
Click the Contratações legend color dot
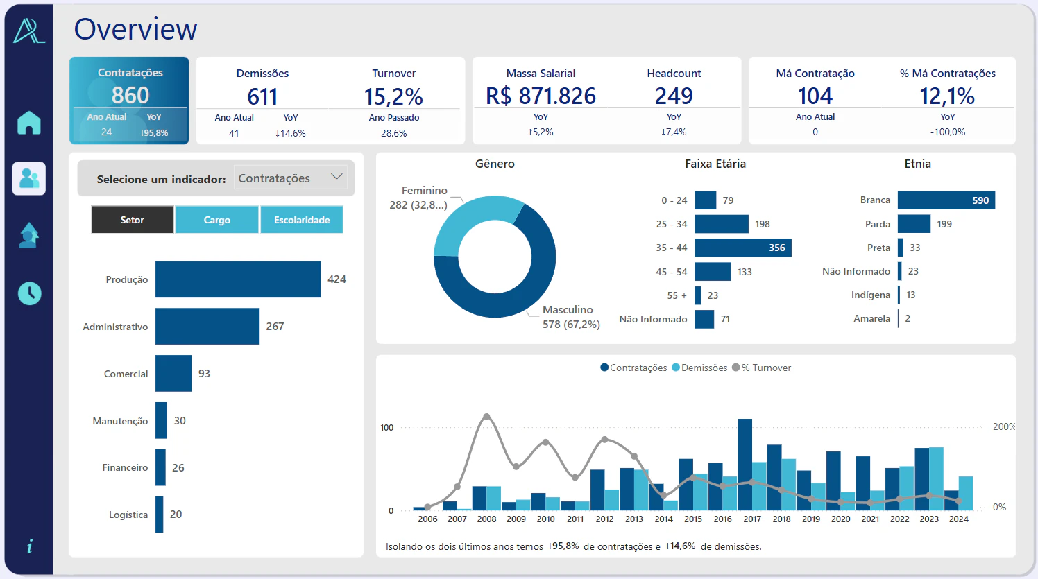(x=604, y=368)
